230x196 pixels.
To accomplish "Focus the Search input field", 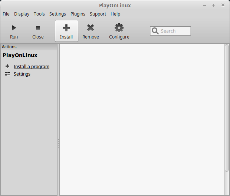I will [170, 31].
